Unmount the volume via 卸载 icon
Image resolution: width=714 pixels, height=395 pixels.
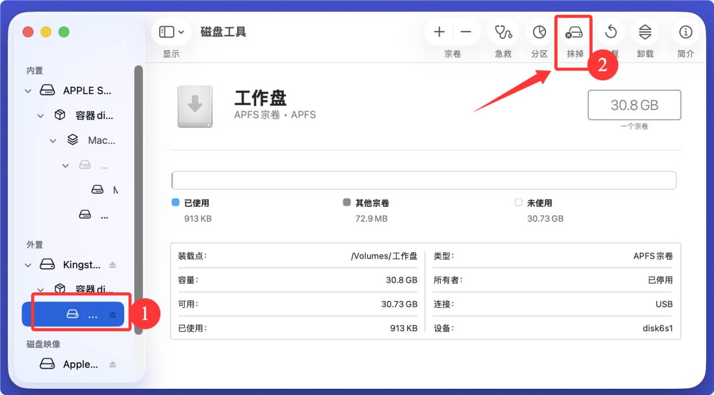[x=645, y=32]
